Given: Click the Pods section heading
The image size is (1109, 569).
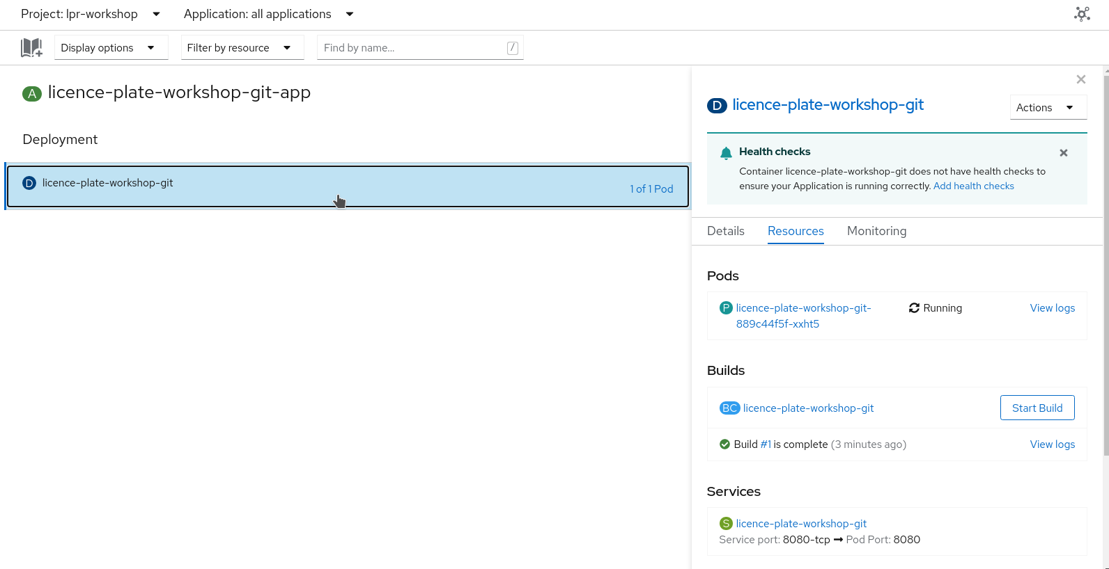Looking at the screenshot, I should (x=723, y=276).
